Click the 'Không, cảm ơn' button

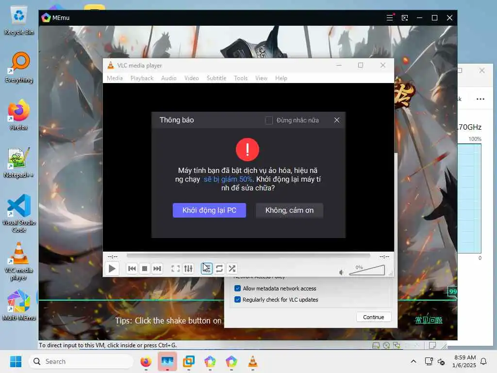click(x=289, y=210)
